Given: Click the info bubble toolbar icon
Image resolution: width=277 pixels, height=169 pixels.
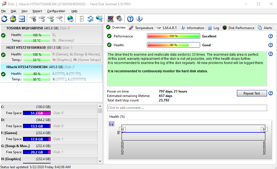Looking at the screenshot, I should [x=139, y=19].
